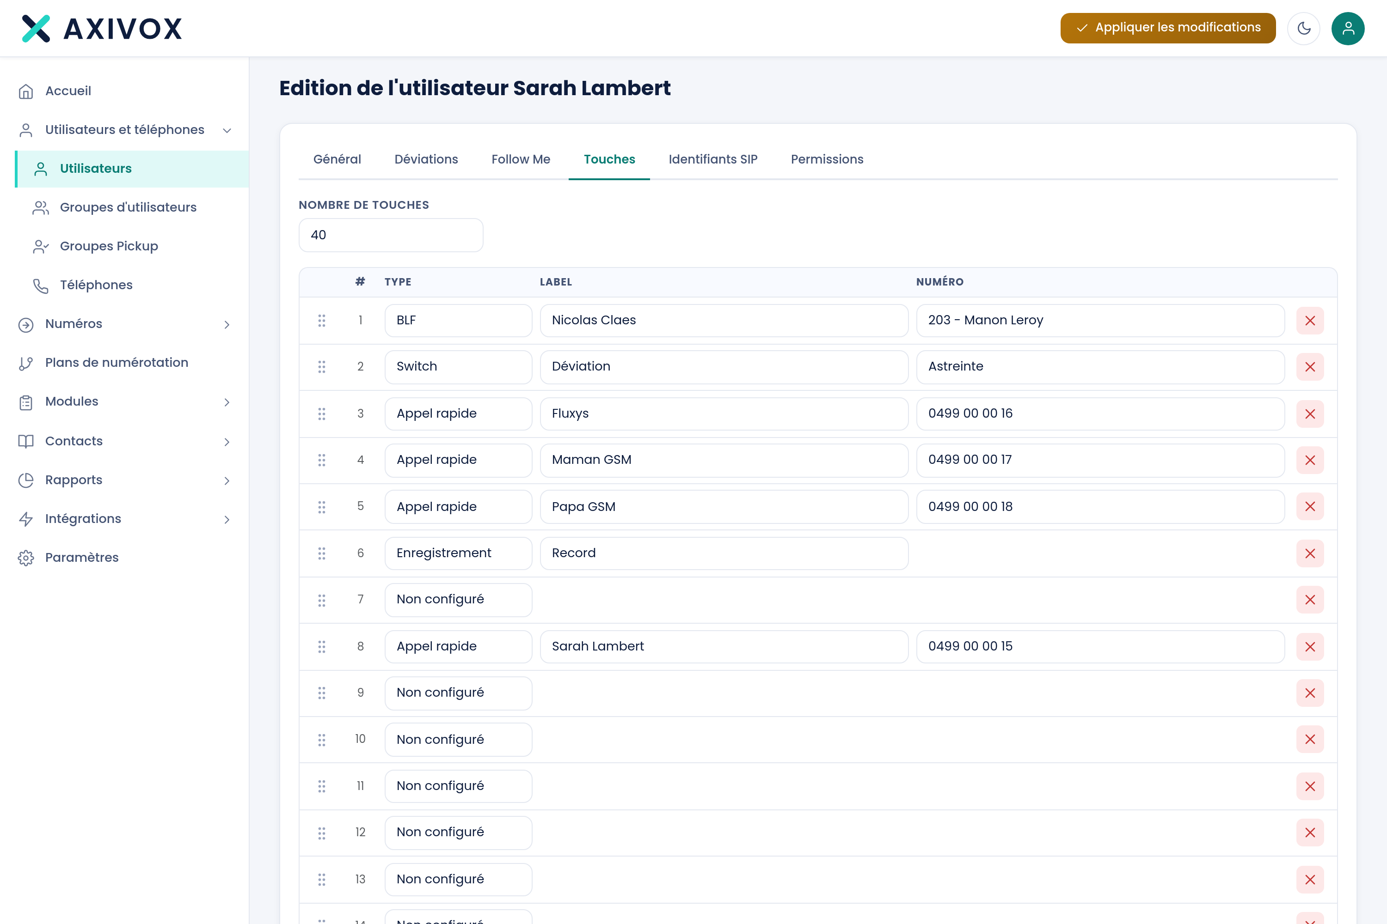Click the drag handle of row 8
1387x924 pixels.
(x=321, y=646)
